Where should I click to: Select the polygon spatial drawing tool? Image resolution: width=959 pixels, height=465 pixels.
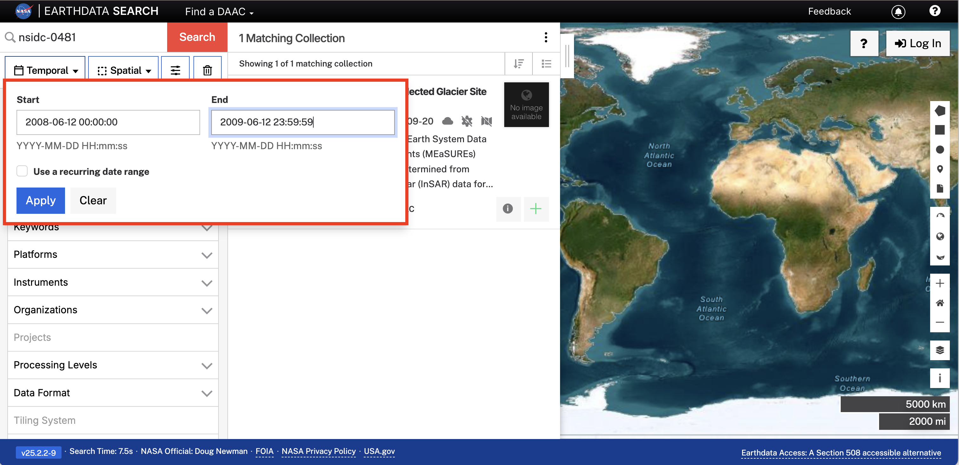[x=940, y=111]
